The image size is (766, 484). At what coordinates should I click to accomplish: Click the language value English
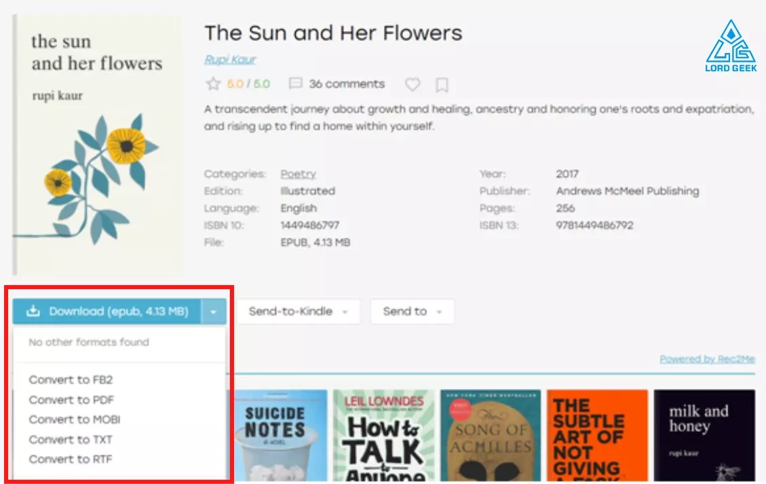point(299,208)
